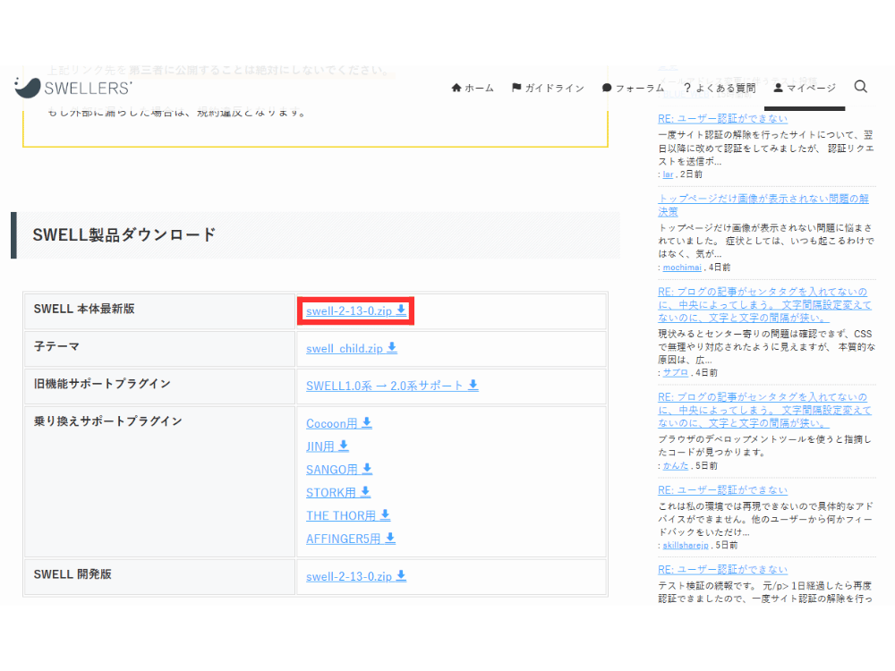Go to ホーム in the navigation

472,88
